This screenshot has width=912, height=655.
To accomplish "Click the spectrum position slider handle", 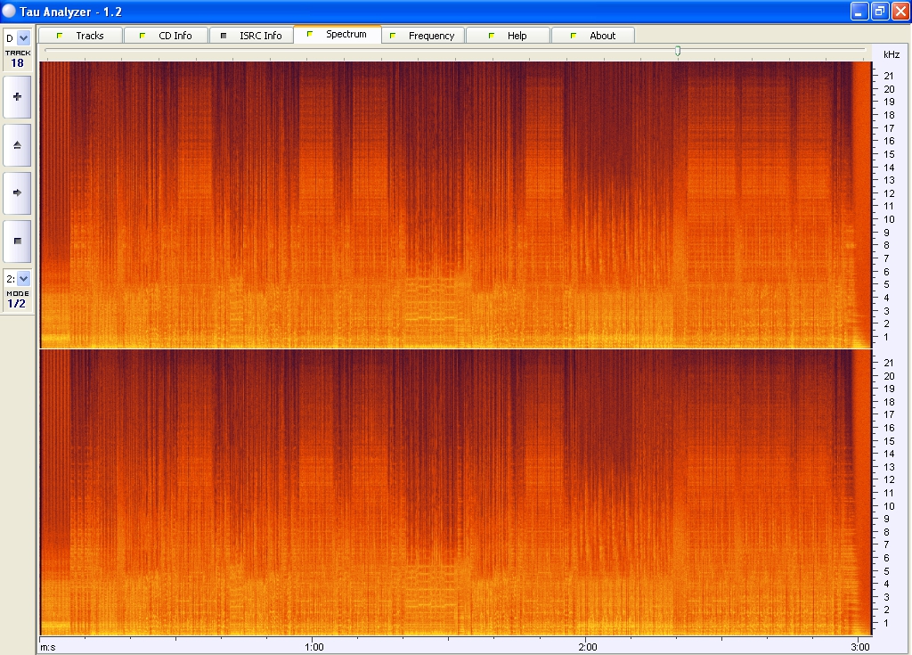I will tap(678, 51).
